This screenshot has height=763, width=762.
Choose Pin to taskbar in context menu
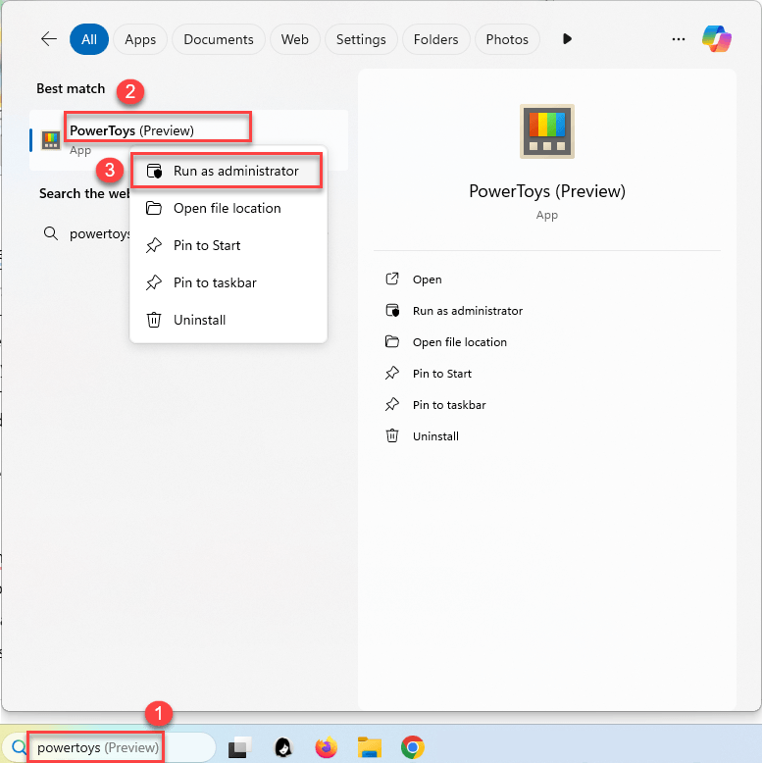[x=215, y=282]
